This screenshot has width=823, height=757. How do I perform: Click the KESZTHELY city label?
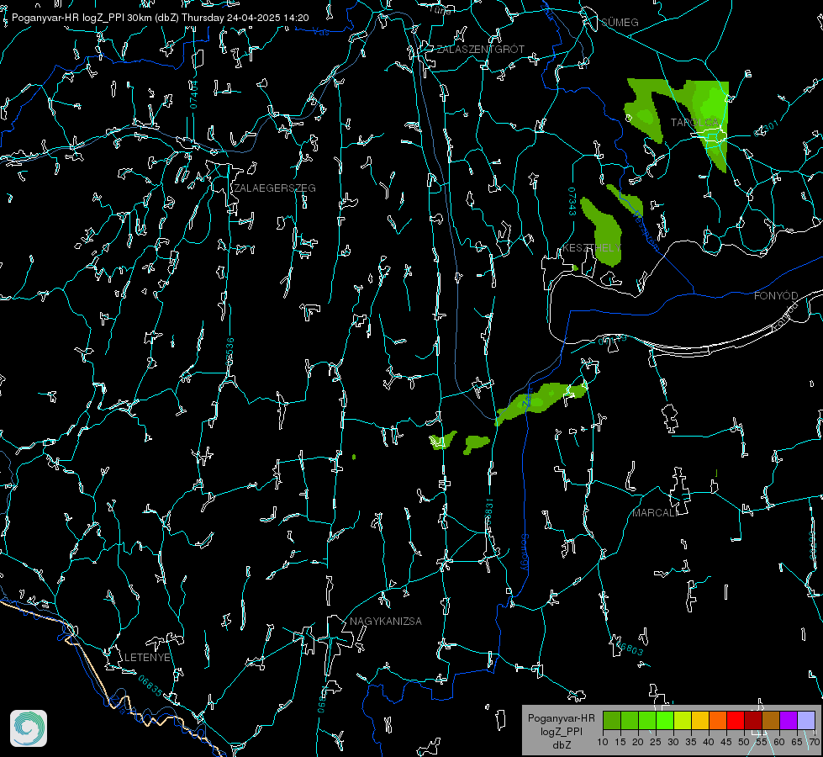click(x=591, y=247)
